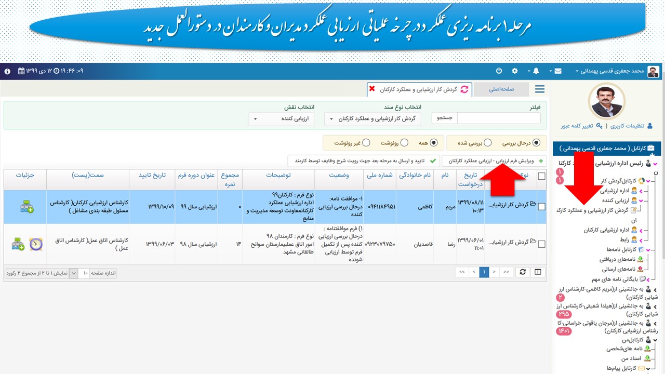Screen dimensions: 665x374
Task: Close the گردش کار ارزشیابی tab
Action: 372,89
